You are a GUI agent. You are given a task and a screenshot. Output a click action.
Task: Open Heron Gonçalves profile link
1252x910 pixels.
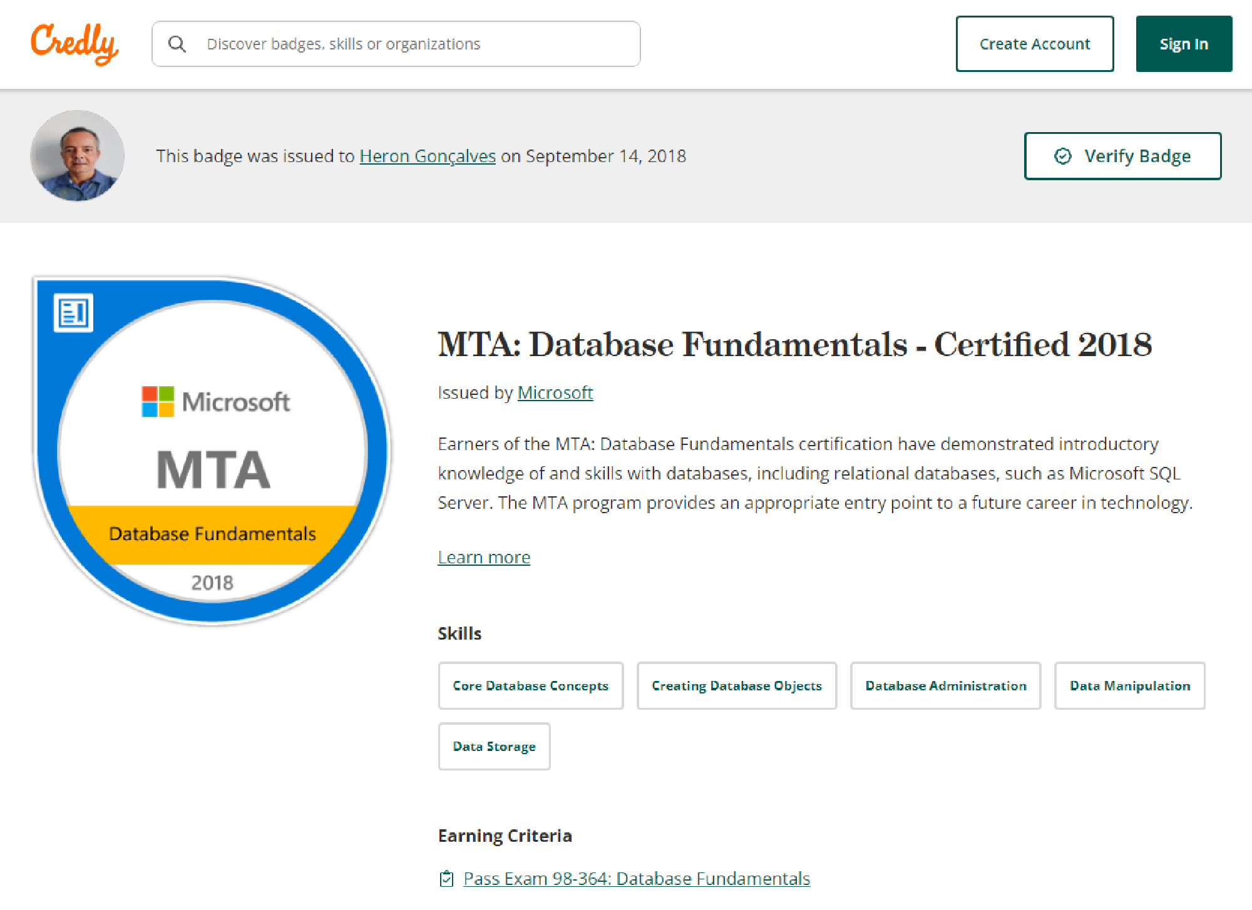428,156
